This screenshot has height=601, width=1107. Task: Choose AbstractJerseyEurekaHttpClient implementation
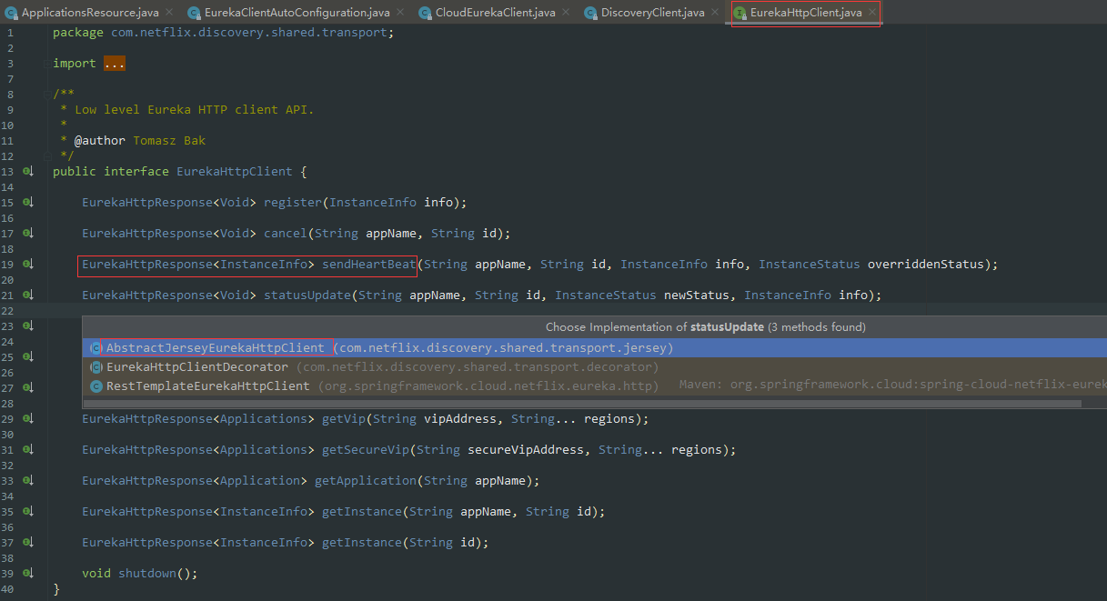tap(595, 348)
